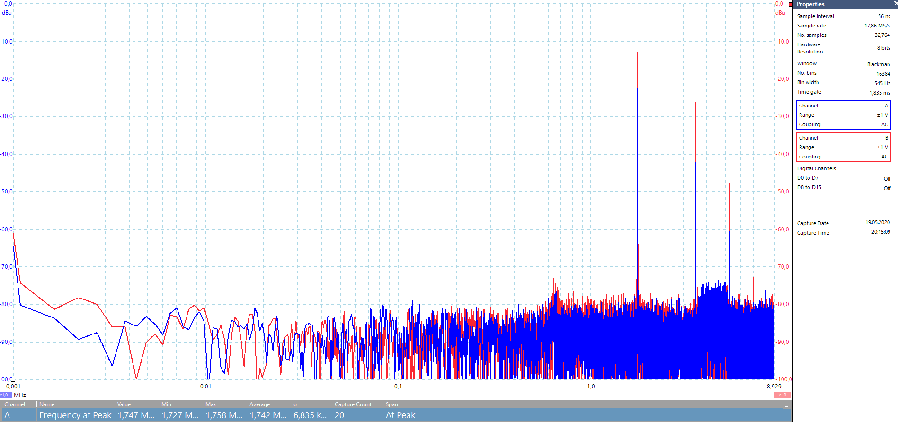Click the Sample rate 17,86 MS/s value
The image size is (898, 422).
(x=877, y=26)
